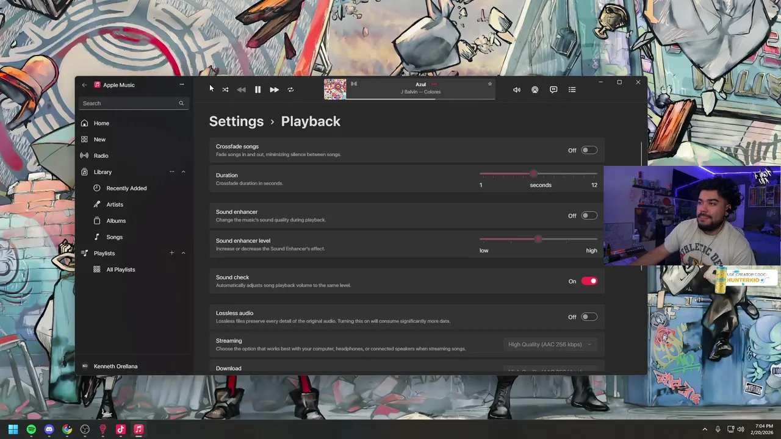
Task: Focus the Search input field
Action: [x=134, y=103]
